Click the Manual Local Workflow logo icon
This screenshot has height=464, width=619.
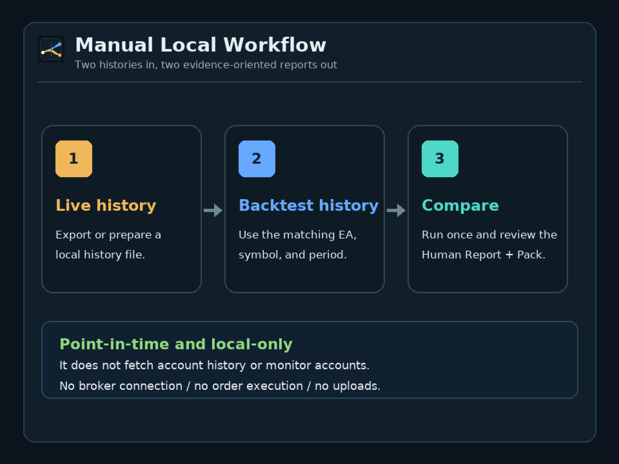point(51,49)
